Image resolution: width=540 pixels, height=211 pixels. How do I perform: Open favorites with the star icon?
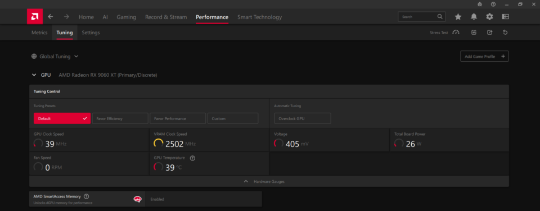458,17
